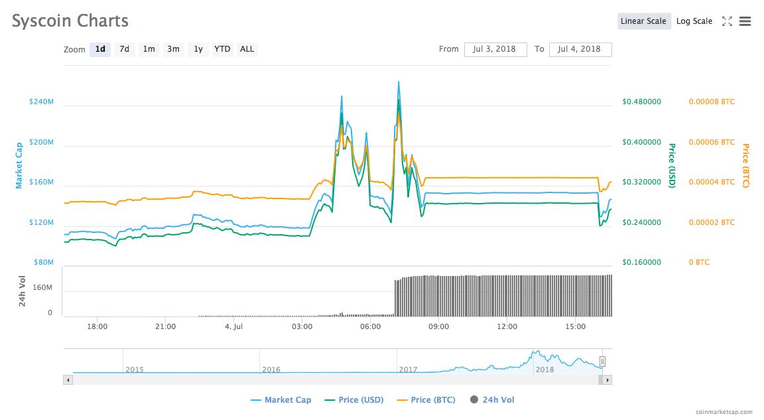Switch to Linear Scale

point(644,21)
